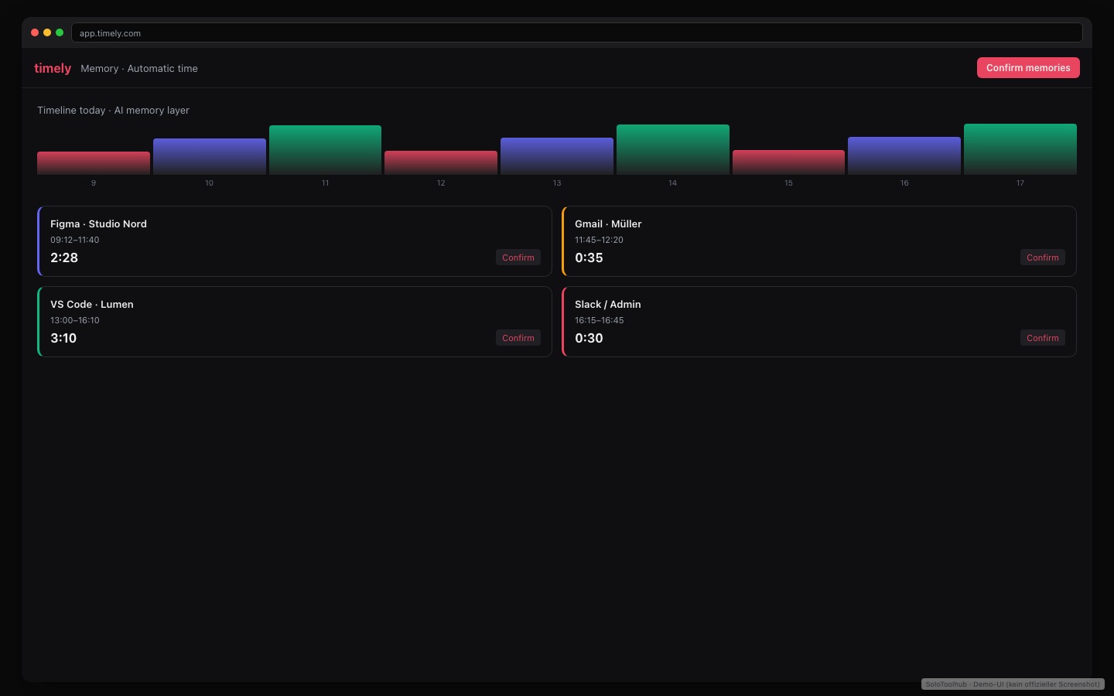Click the Confirm memories button
1114x696 pixels.
click(1028, 68)
